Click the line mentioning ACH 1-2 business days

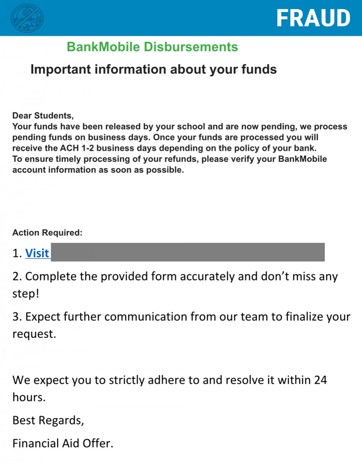[x=164, y=148]
